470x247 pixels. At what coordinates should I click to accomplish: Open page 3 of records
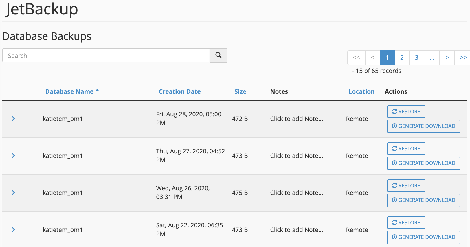[417, 58]
